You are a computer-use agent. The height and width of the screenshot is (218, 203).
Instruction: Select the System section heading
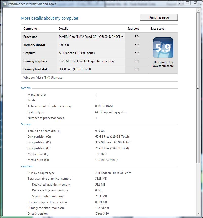tap(26, 88)
